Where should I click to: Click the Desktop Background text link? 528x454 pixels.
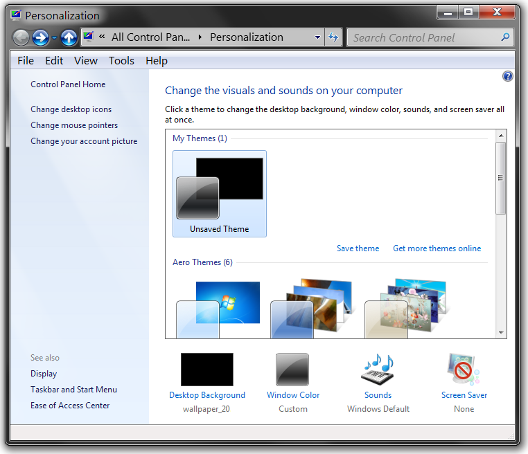tap(207, 394)
